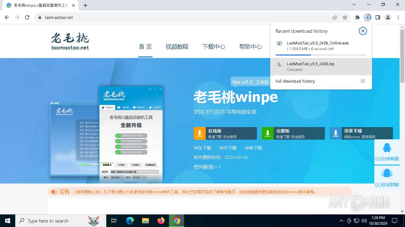The image size is (405, 227).
Task: Go back to previous page
Action: point(7,18)
